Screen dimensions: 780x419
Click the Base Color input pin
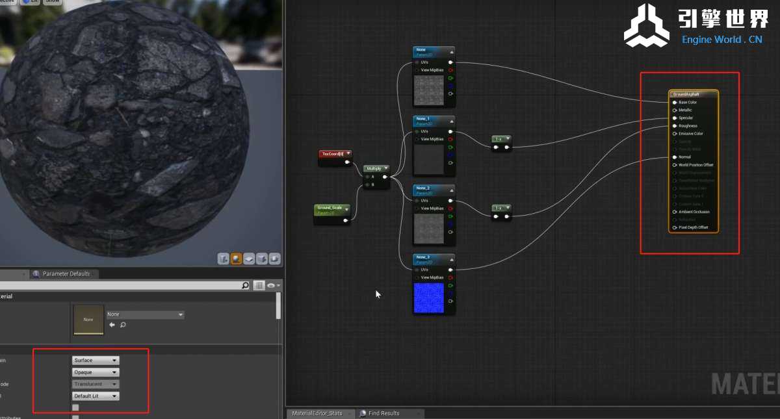[675, 103]
